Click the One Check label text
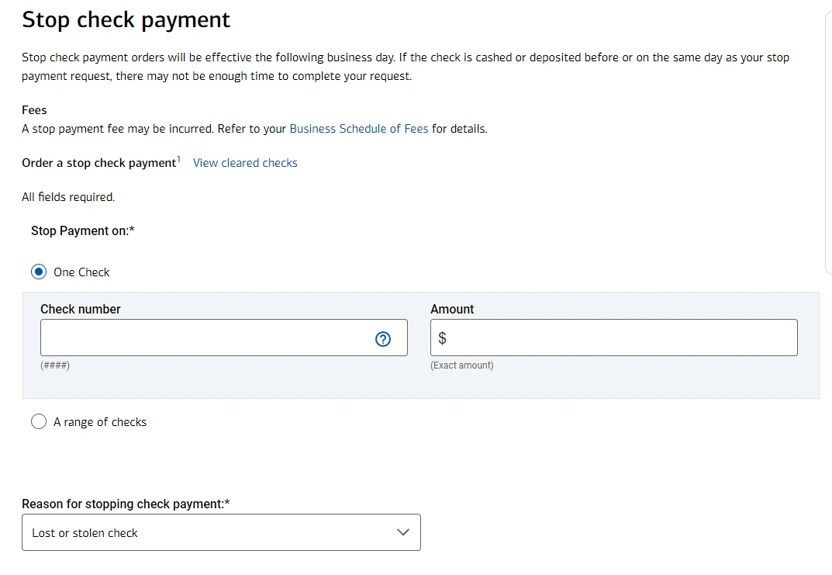This screenshot has height=575, width=832. (81, 272)
